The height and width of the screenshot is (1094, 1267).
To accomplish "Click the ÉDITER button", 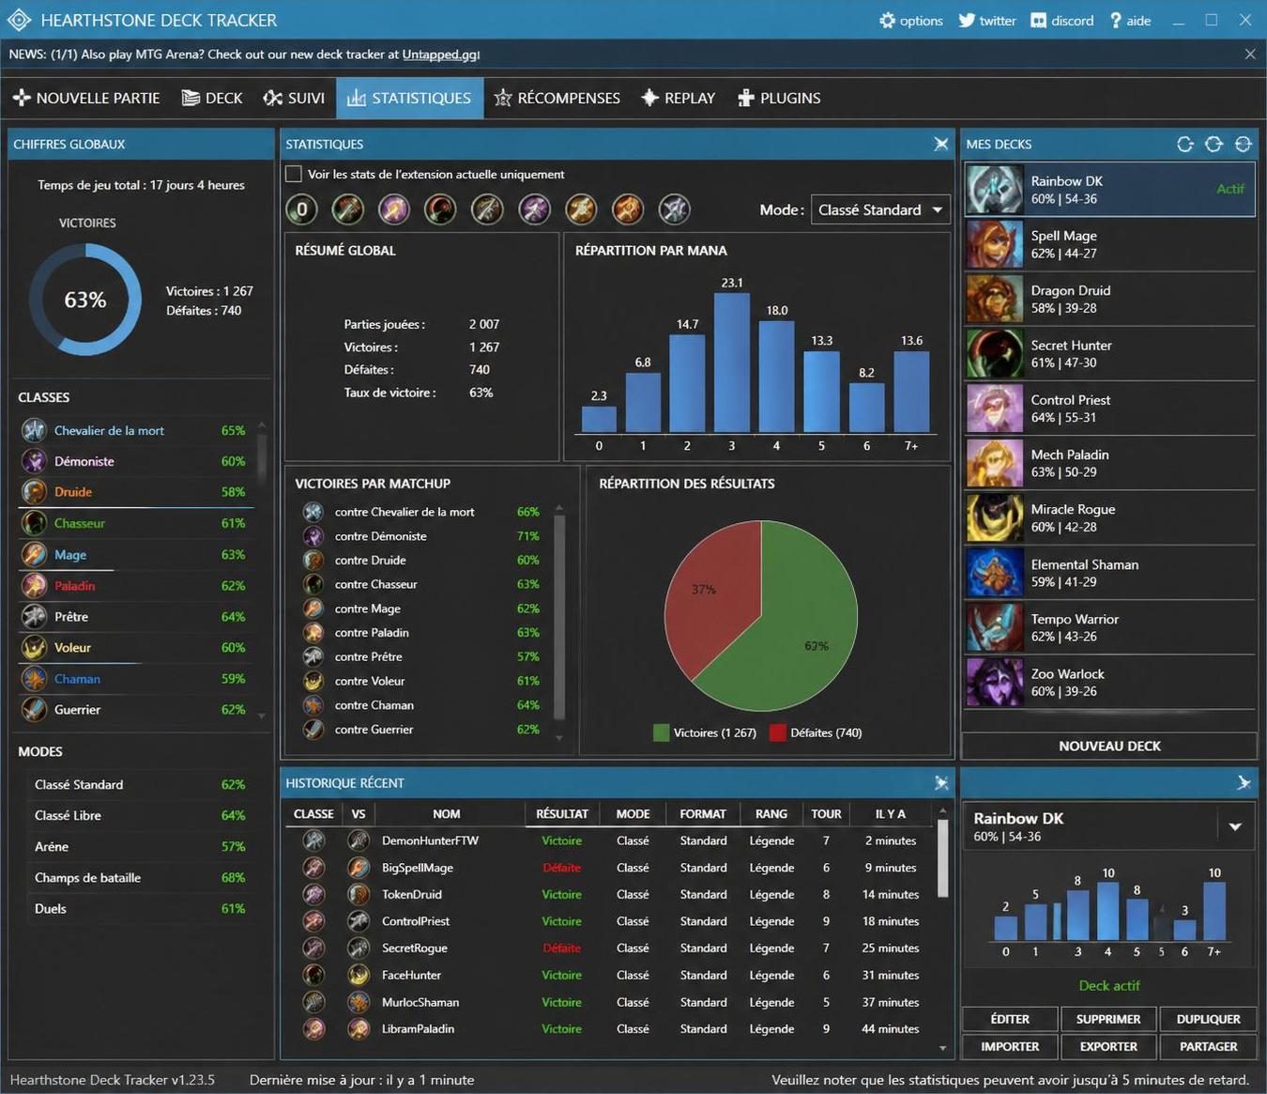I will (1010, 1019).
